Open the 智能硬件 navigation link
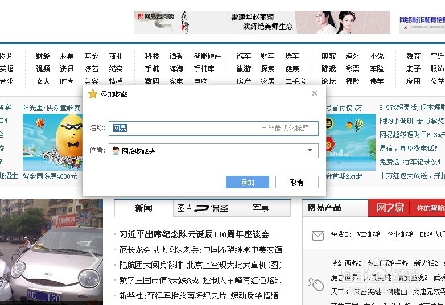This screenshot has width=445, height=305. (207, 56)
